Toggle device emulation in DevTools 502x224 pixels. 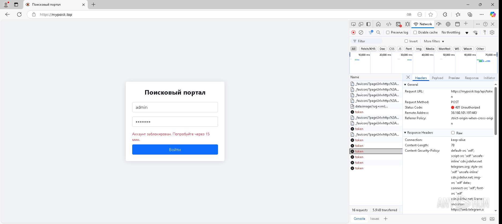click(361, 24)
